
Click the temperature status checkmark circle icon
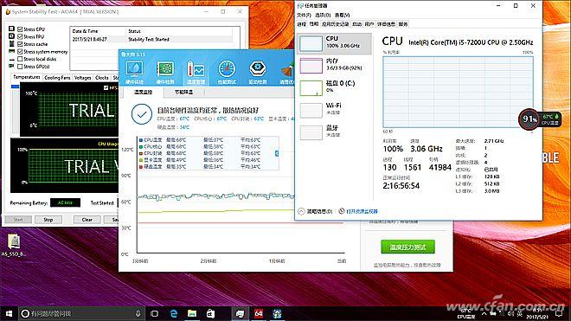click(142, 114)
